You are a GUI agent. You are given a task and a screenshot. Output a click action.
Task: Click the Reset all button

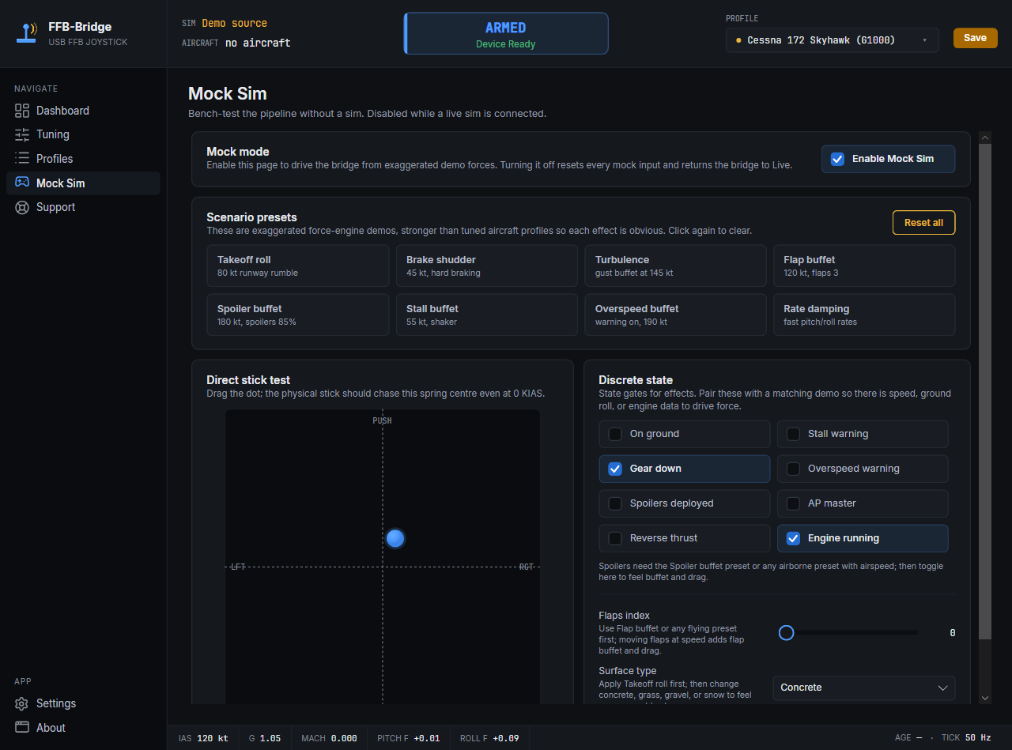923,223
